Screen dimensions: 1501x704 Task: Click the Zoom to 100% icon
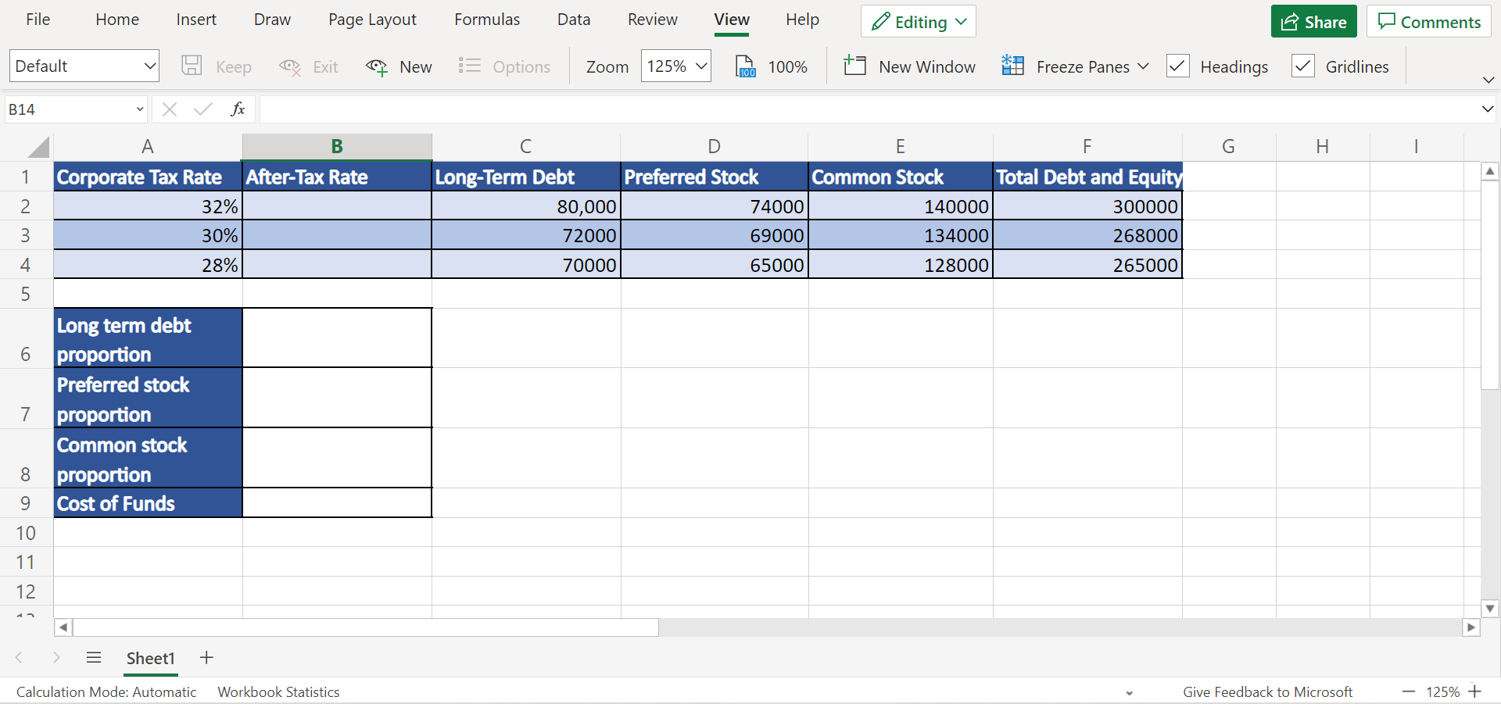click(x=771, y=66)
